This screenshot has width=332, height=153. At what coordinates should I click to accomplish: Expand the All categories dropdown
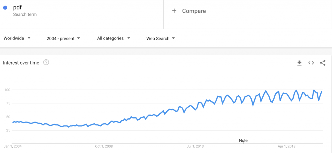(113, 38)
